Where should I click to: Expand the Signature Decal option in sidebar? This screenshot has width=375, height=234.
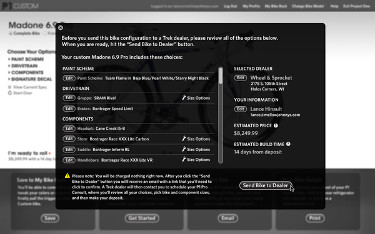[x=30, y=79]
